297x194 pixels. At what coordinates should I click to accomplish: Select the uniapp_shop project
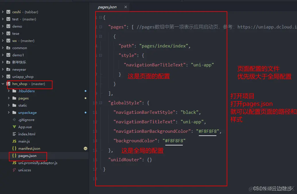23,77
